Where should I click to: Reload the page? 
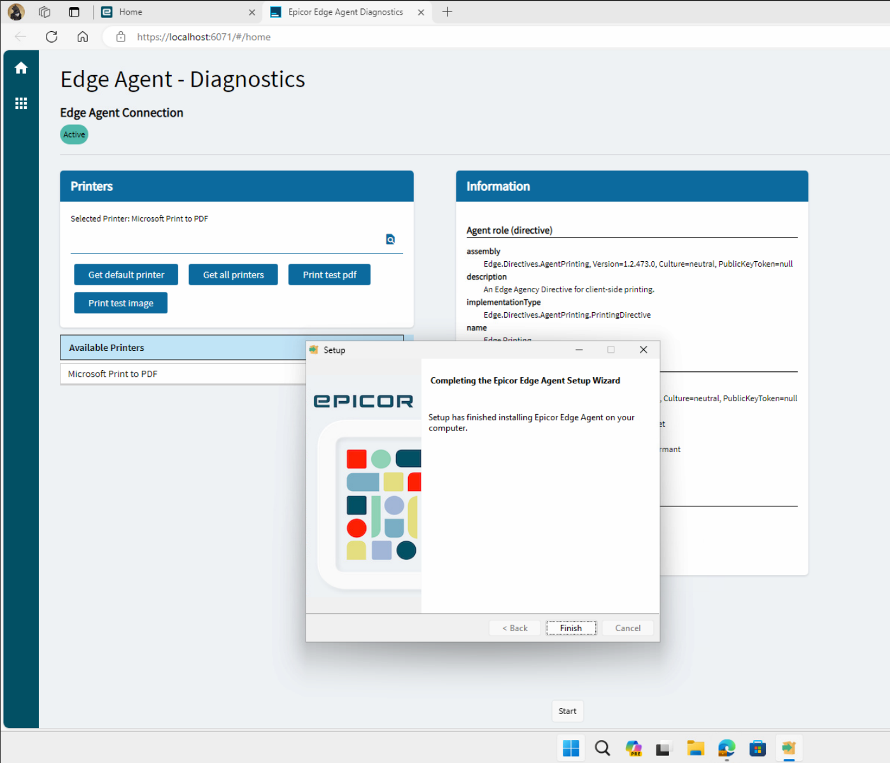coord(52,37)
